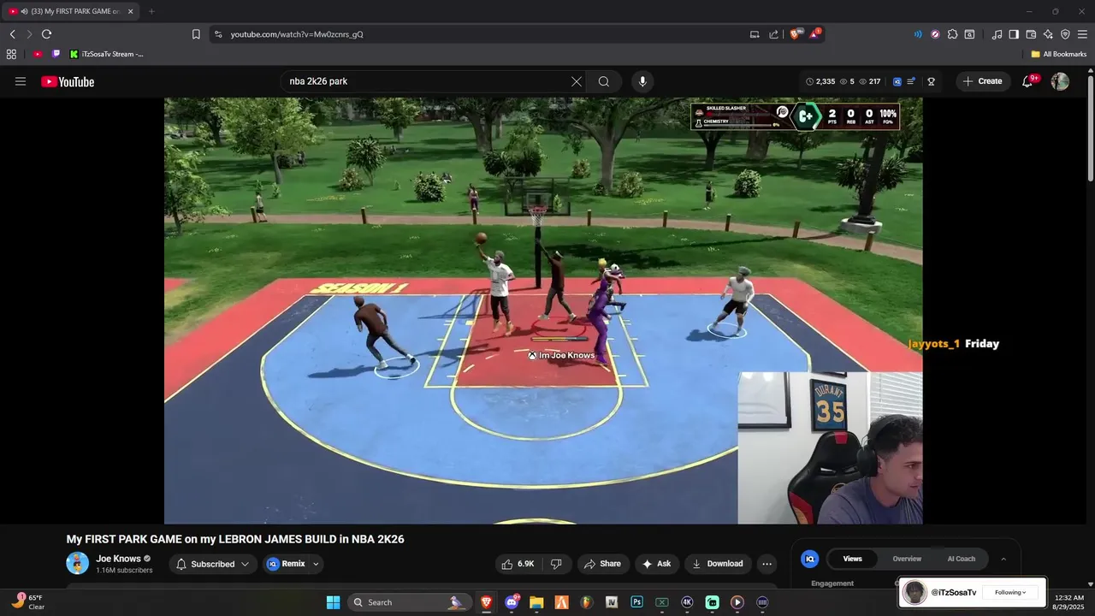Open Photoshop from the taskbar

636,602
